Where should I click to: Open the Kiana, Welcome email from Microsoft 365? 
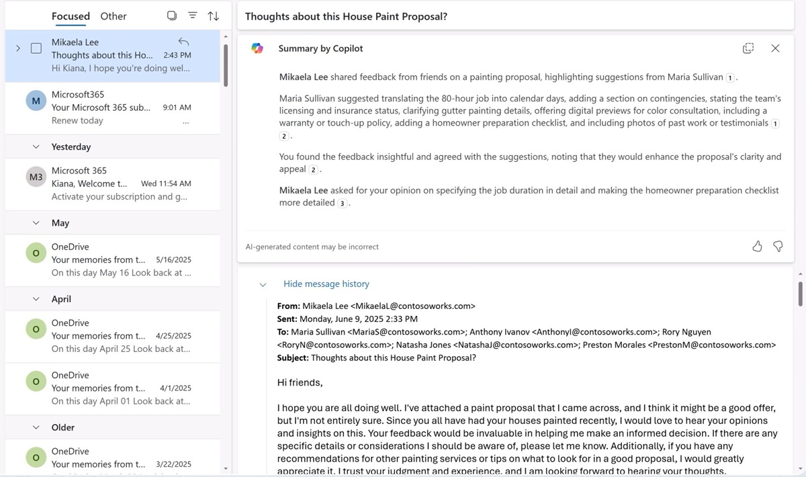click(x=112, y=183)
